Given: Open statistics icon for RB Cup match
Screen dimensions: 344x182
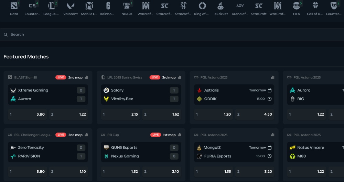Looking at the screenshot, I should (x=180, y=135).
